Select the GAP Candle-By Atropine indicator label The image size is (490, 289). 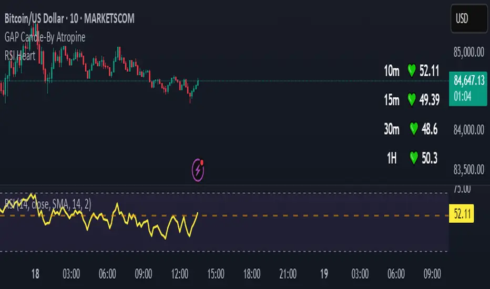[x=45, y=37]
